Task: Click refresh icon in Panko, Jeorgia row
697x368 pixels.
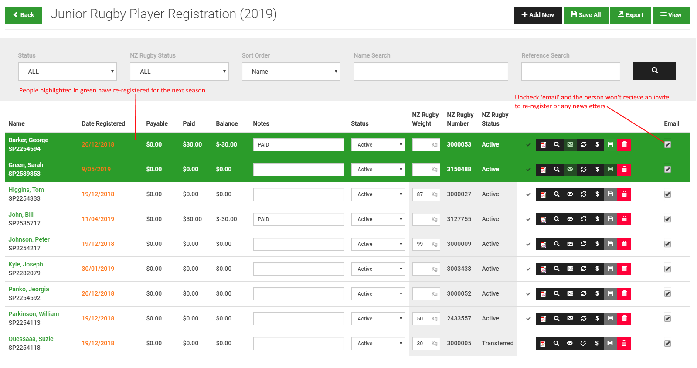Action: (x=584, y=294)
